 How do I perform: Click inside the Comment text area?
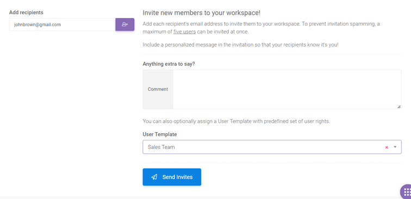(287, 89)
